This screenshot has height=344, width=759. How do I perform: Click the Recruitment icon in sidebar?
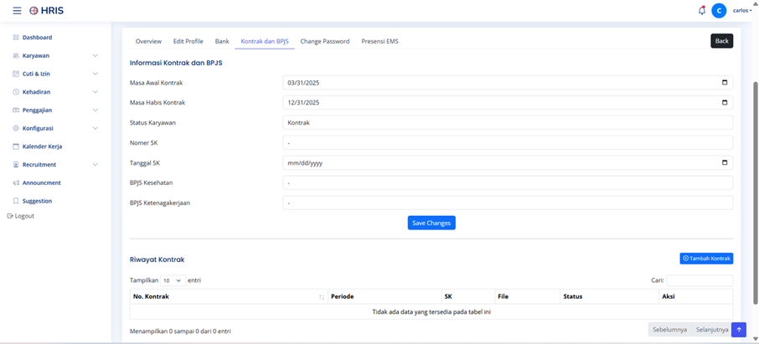point(15,165)
